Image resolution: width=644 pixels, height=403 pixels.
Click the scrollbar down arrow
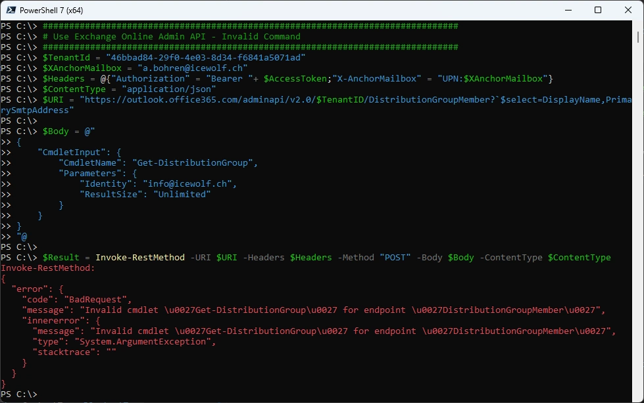coord(639,397)
